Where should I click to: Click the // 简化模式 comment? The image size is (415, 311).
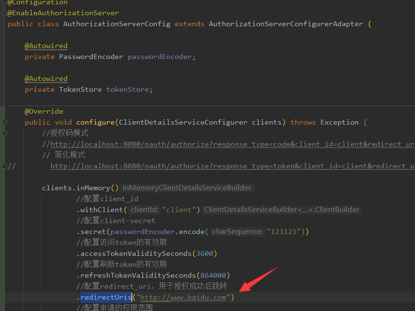[63, 155]
